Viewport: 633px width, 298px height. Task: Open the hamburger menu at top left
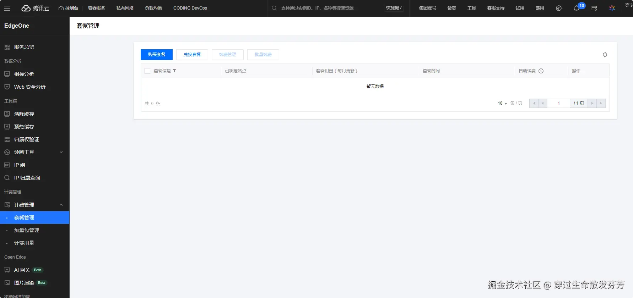(x=7, y=8)
